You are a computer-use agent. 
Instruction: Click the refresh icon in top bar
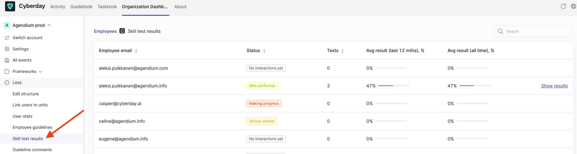click(563, 6)
